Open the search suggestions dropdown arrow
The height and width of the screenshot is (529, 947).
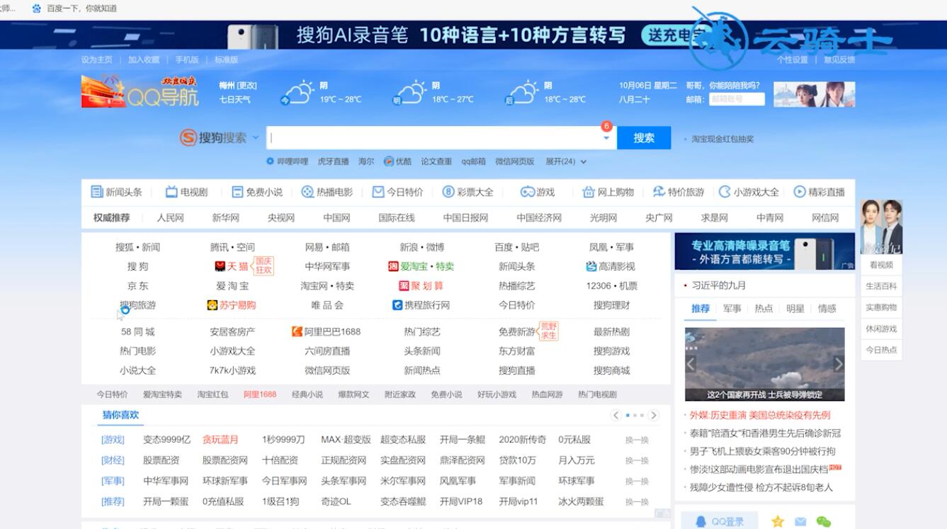[x=606, y=139]
